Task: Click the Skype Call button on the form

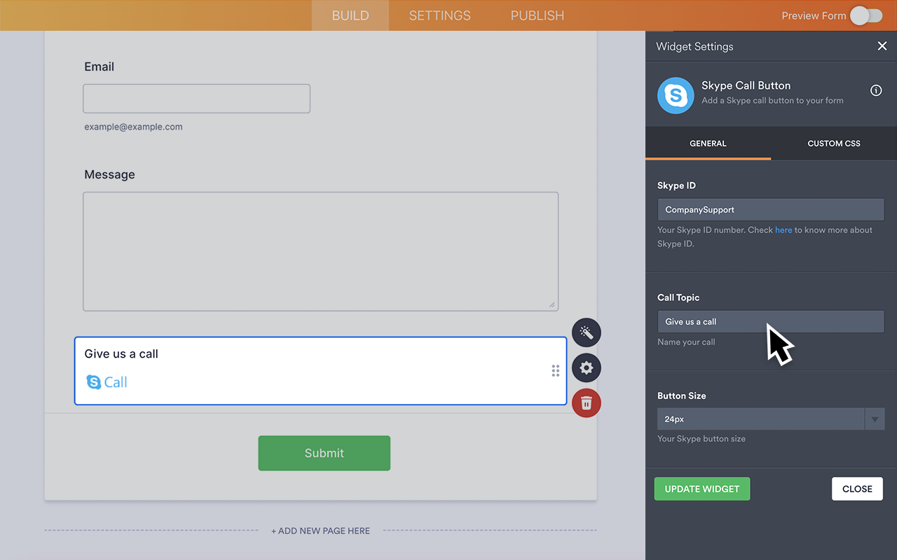Action: (106, 382)
